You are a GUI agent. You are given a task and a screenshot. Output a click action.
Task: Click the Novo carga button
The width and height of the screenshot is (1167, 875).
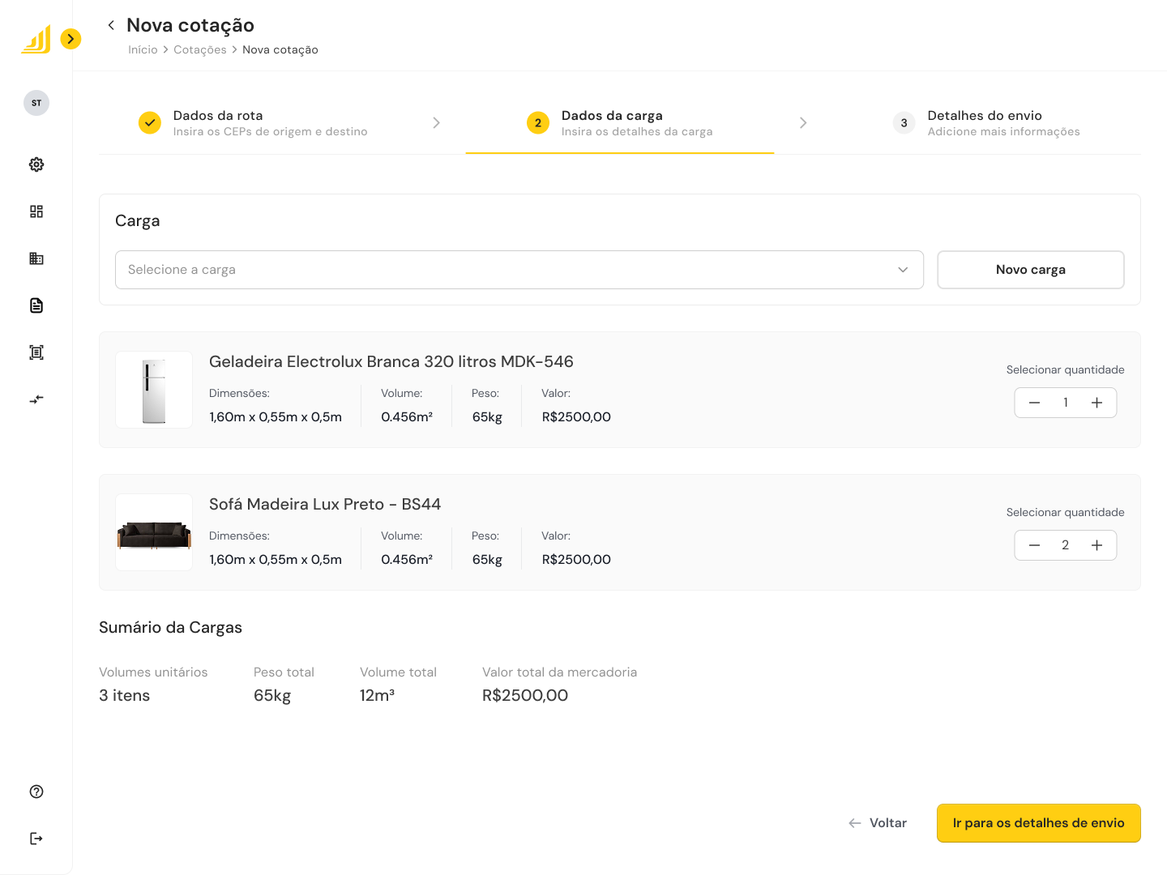pyautogui.click(x=1030, y=270)
